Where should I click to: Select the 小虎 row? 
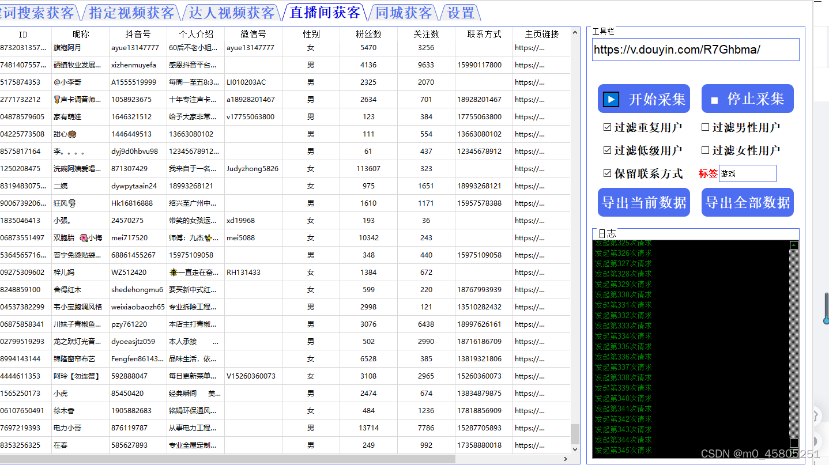[x=285, y=394]
